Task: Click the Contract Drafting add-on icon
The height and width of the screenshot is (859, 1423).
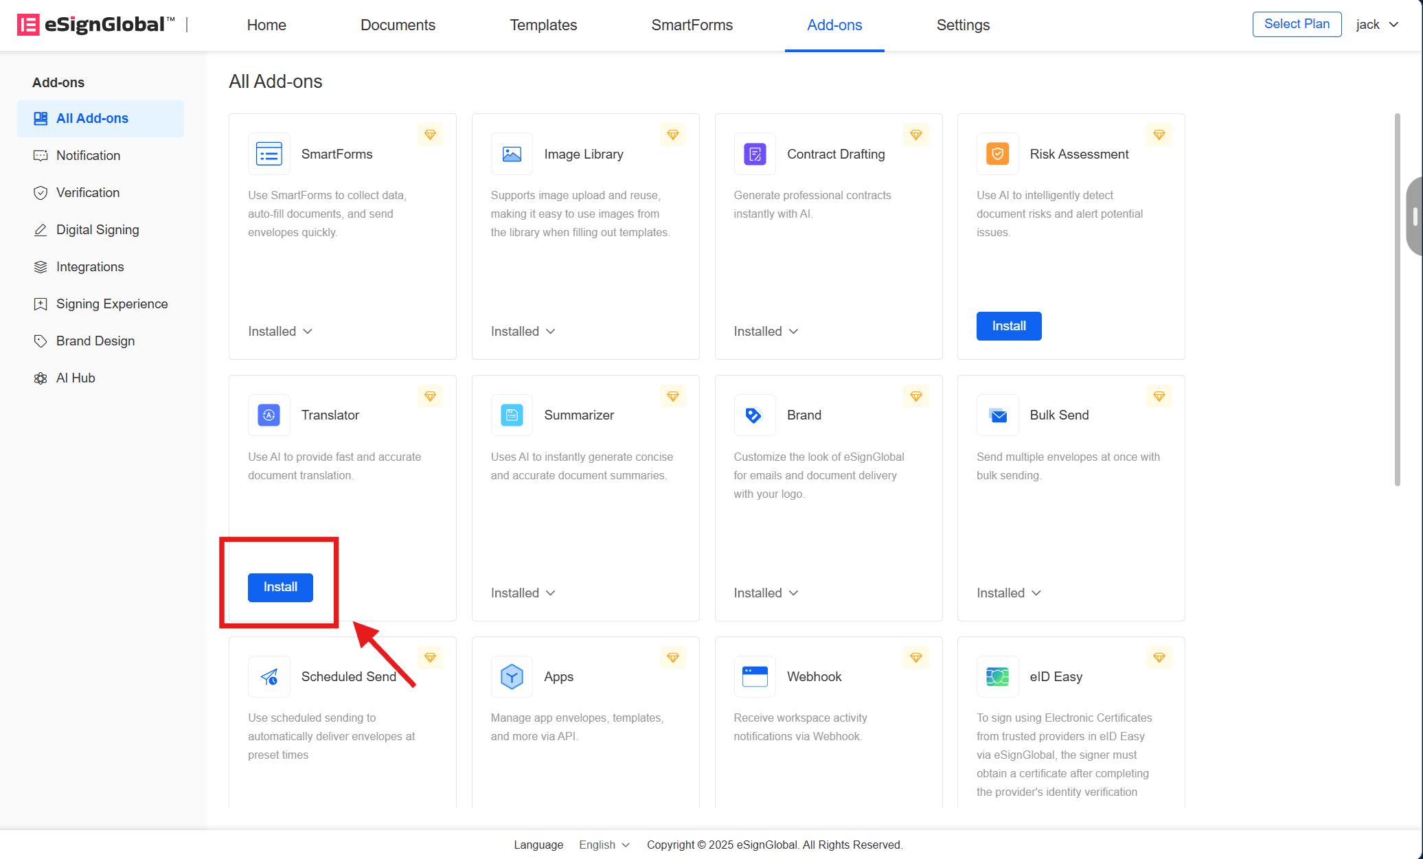Action: click(x=755, y=154)
